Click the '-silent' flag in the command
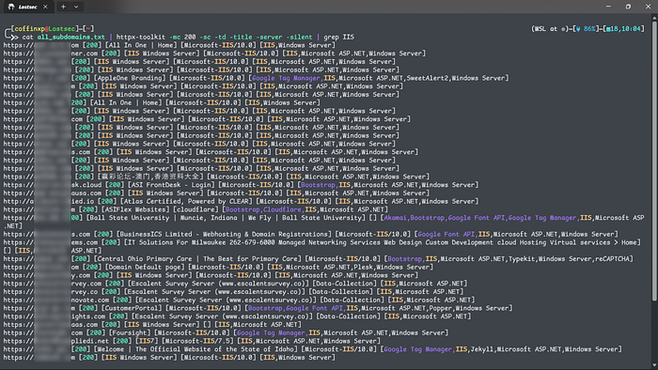Viewport: 658px width, 370px height. coord(299,37)
